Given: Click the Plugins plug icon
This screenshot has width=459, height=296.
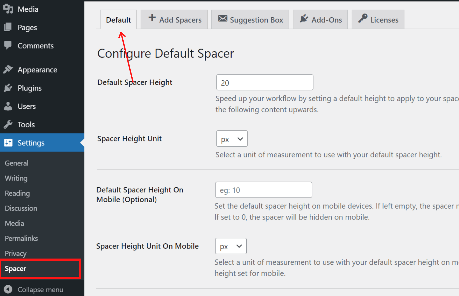Looking at the screenshot, I should [x=8, y=88].
